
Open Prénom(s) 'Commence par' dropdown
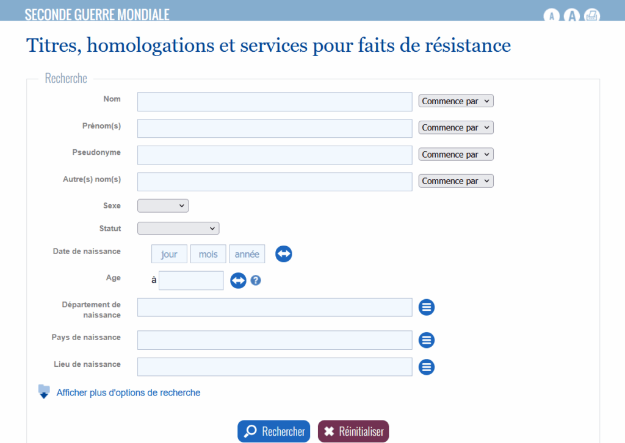(455, 128)
